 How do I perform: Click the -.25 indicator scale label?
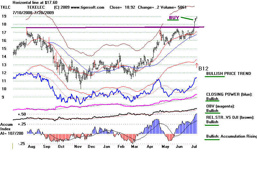pos(22,144)
